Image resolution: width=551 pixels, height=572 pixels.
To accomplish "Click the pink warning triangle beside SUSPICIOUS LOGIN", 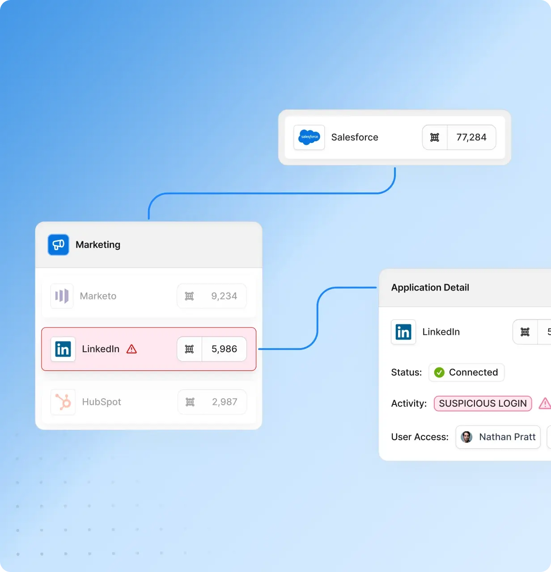I will [545, 403].
